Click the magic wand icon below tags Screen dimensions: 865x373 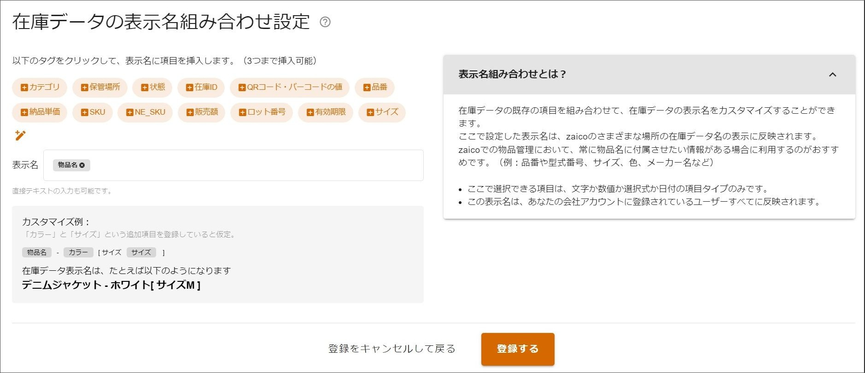click(x=20, y=135)
